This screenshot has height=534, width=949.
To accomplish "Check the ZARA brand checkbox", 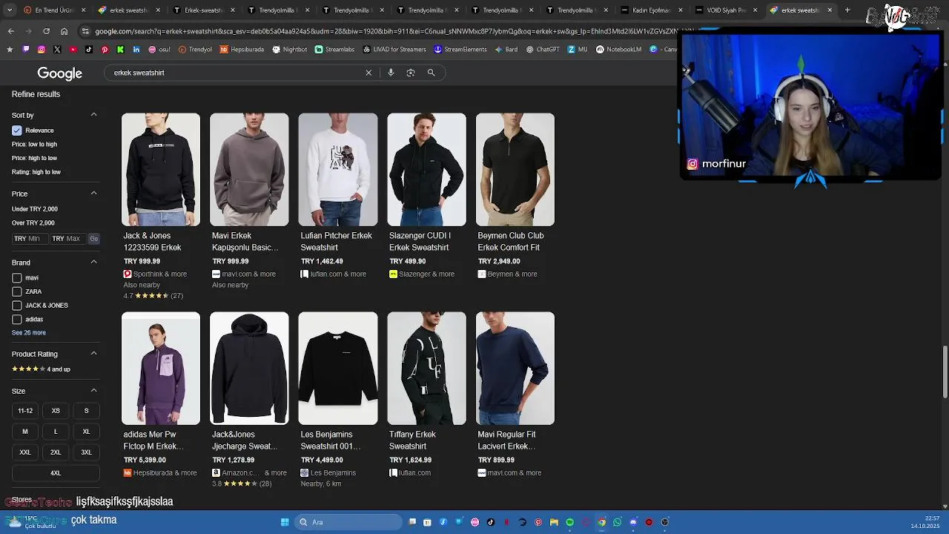I will pos(16,291).
